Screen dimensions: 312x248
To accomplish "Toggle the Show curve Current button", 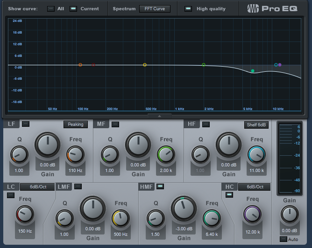I will click(73, 9).
